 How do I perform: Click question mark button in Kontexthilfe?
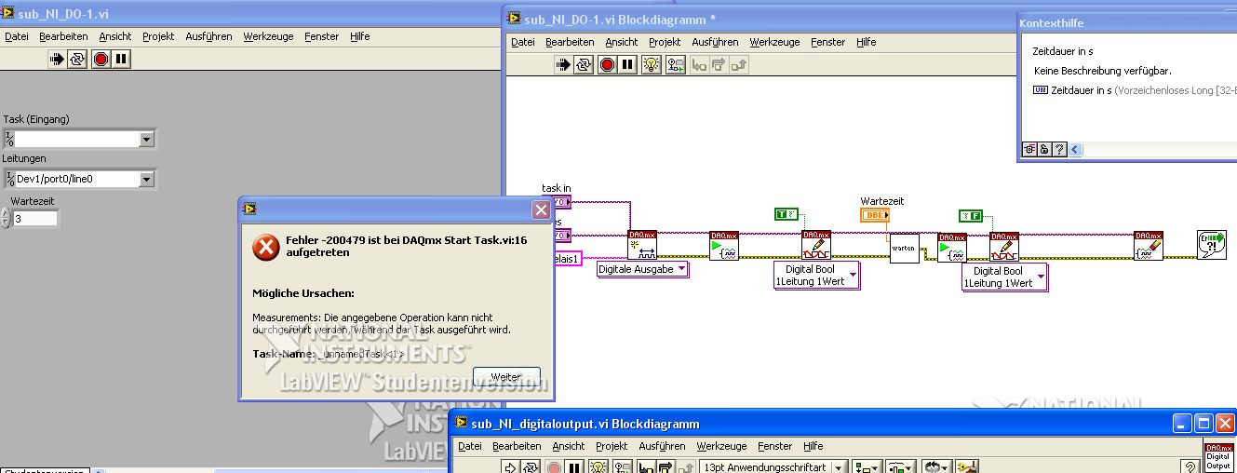(x=1059, y=149)
